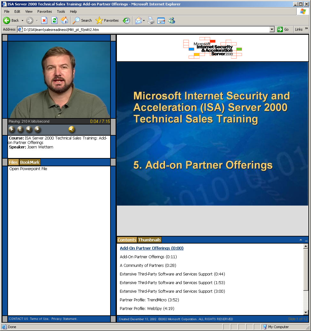Mute the video with the speaker icon

[x=72, y=129]
